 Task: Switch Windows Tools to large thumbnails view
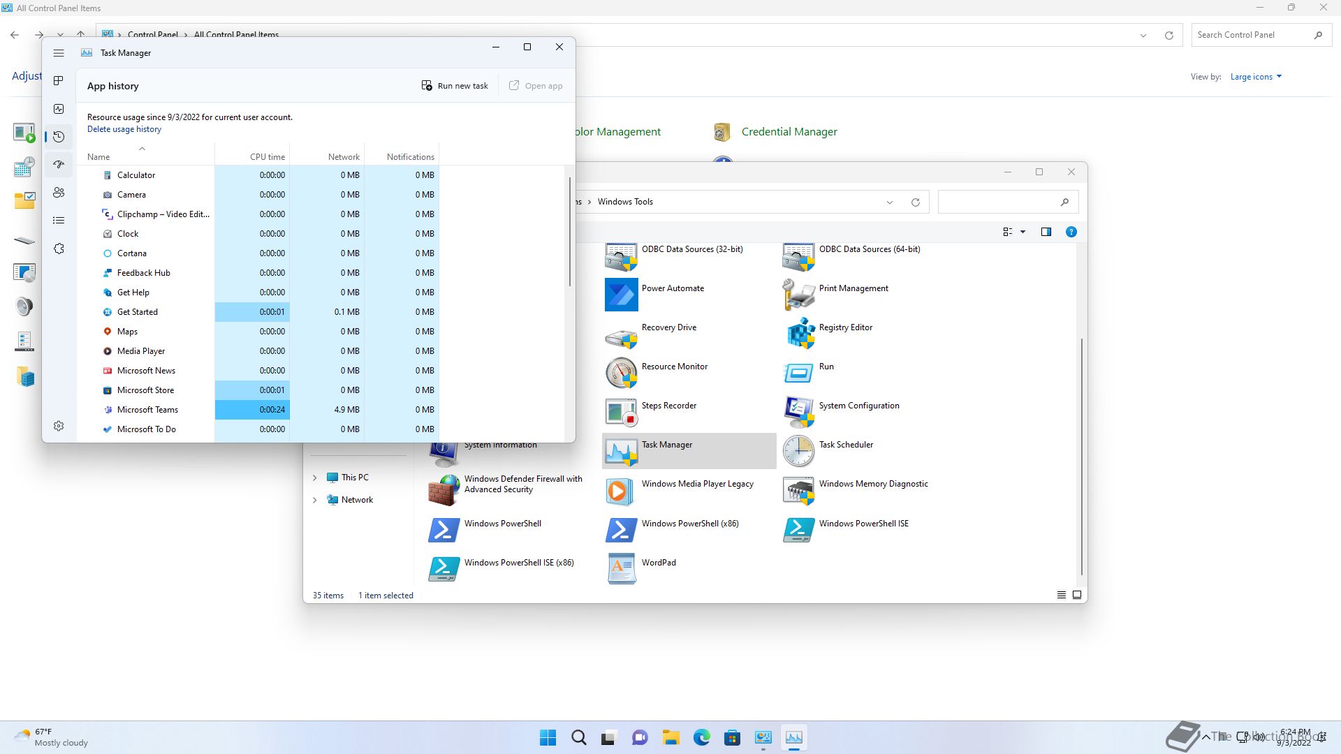[x=1076, y=595]
